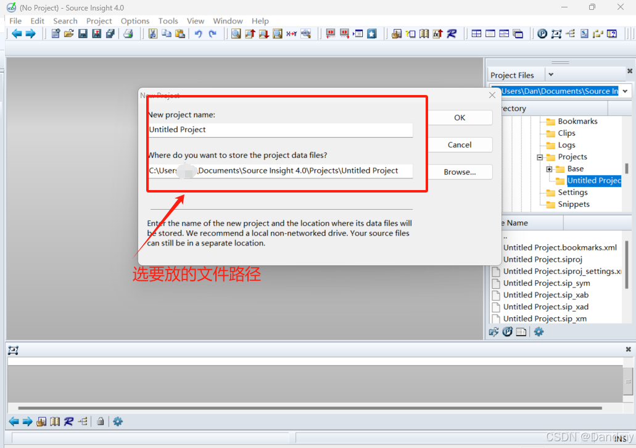Viewport: 636px width, 448px height.
Task: Expand the Base folder tree node
Action: [x=549, y=169]
